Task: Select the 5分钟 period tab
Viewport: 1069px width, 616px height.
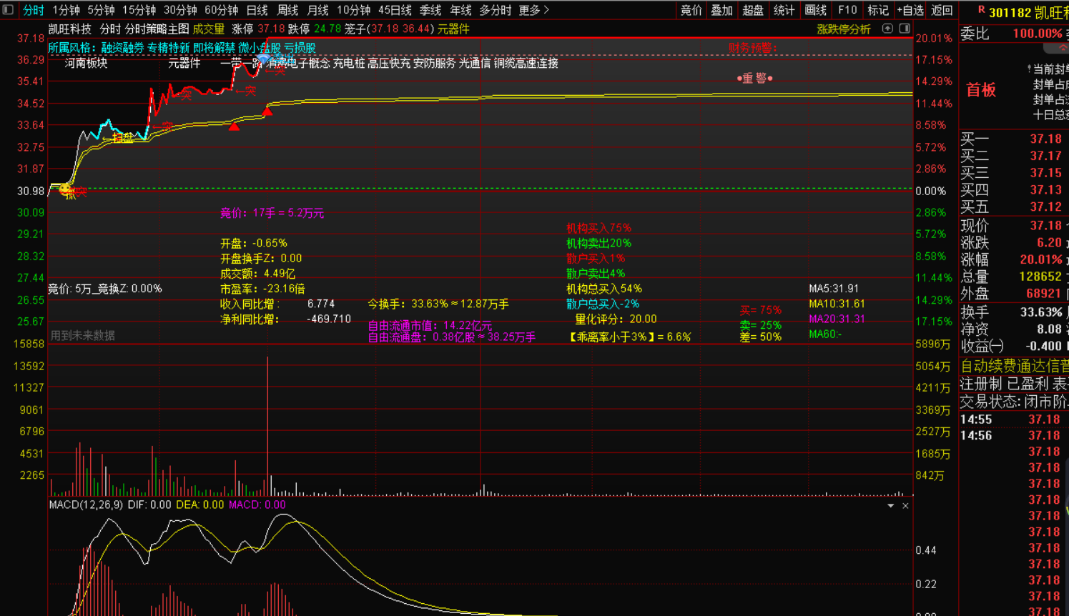Action: (x=101, y=10)
